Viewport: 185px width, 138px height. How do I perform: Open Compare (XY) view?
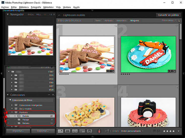[75, 131]
